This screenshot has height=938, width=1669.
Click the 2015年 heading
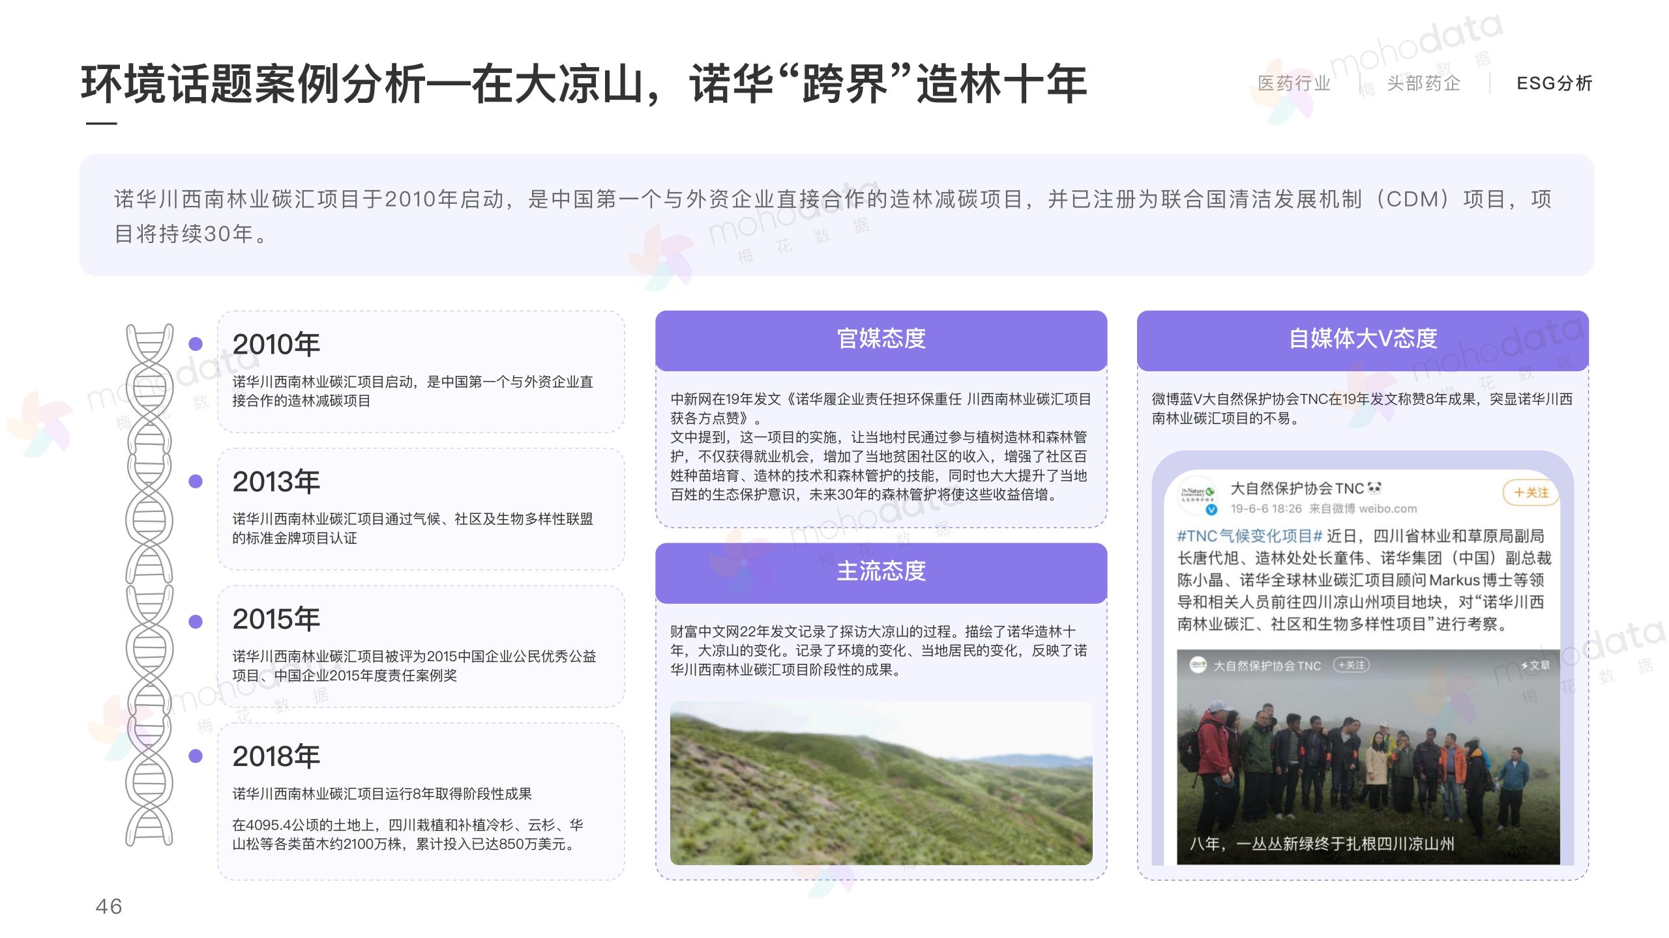[276, 619]
